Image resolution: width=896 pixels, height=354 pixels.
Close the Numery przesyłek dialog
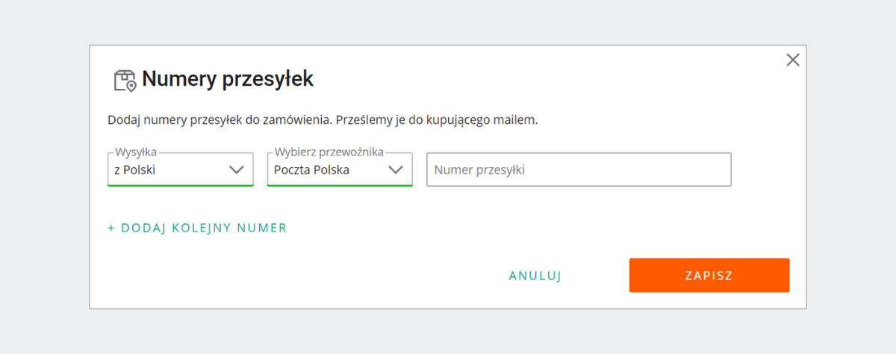[793, 60]
